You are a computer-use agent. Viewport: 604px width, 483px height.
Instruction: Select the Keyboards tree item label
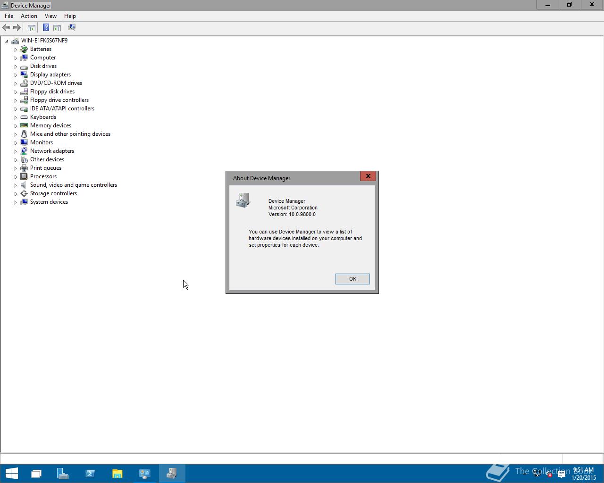click(x=43, y=117)
